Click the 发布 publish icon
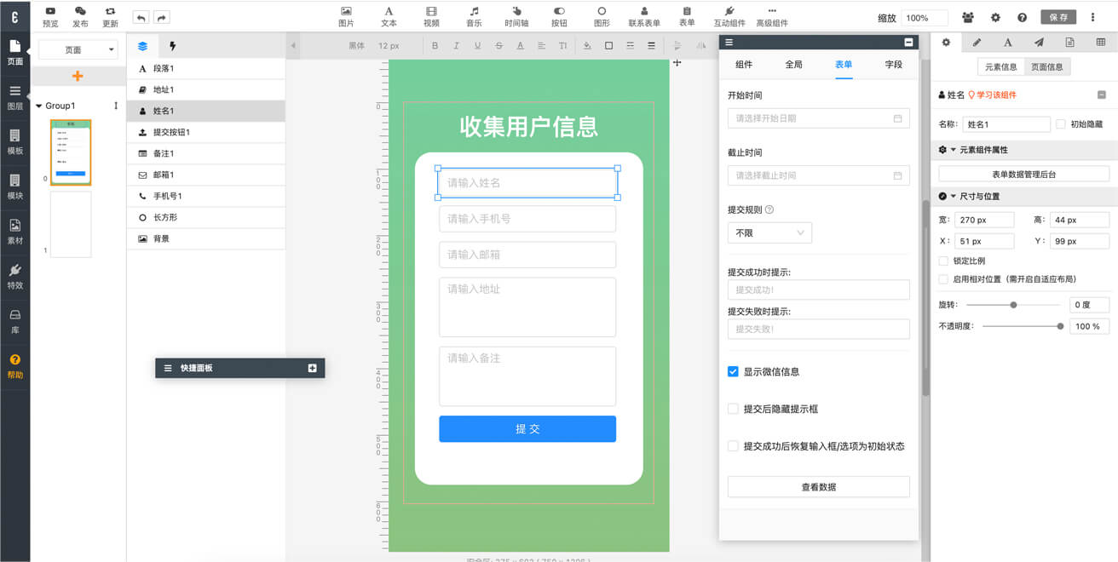1118x562 pixels. pyautogui.click(x=80, y=11)
